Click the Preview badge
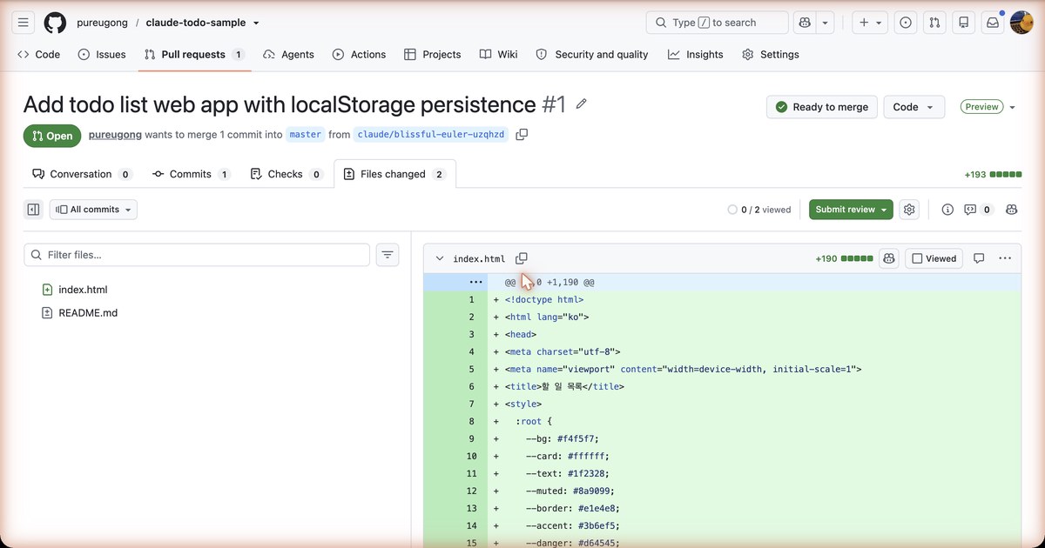 (981, 107)
